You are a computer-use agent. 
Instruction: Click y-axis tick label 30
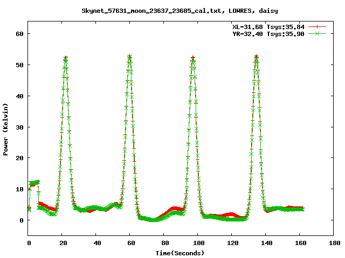19,127
